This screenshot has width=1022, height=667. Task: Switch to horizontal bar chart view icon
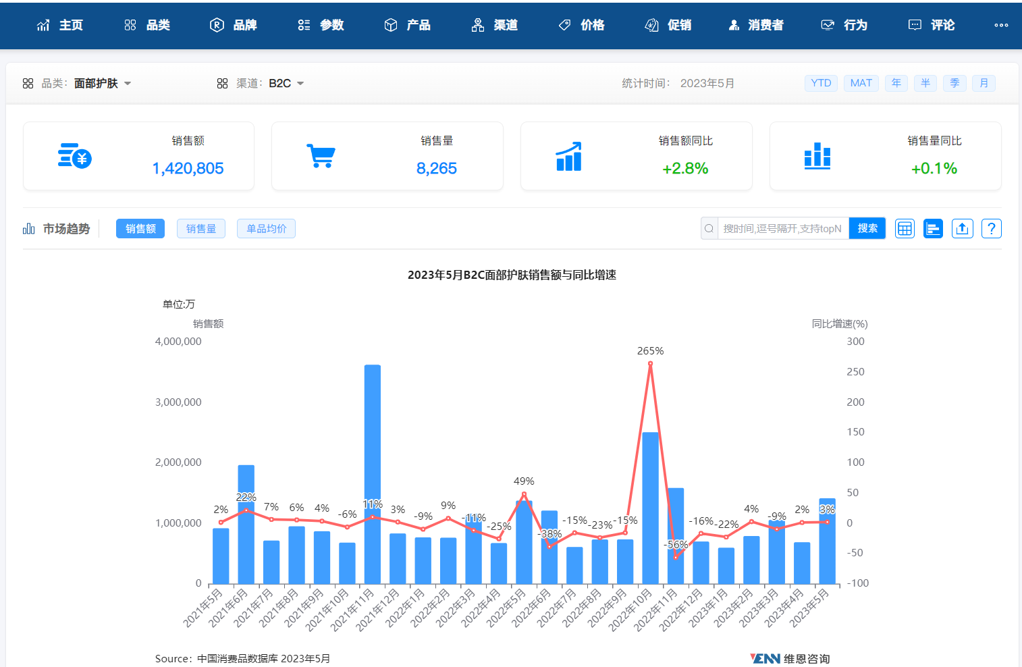point(933,229)
